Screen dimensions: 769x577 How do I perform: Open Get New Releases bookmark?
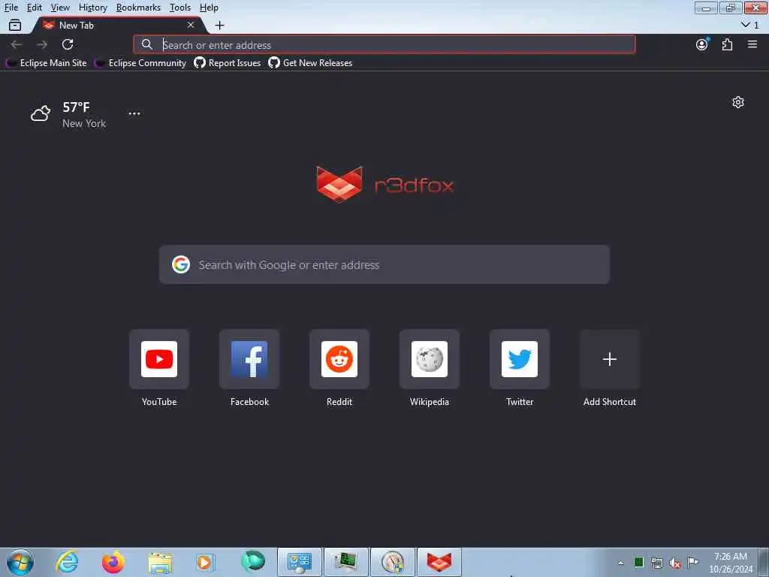coord(310,63)
